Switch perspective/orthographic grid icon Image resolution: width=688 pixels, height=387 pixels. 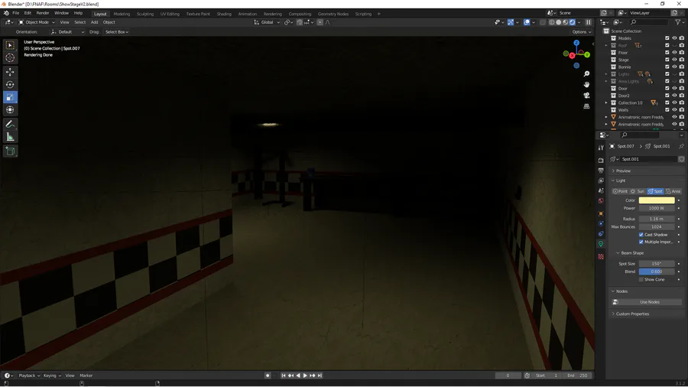[x=586, y=106]
